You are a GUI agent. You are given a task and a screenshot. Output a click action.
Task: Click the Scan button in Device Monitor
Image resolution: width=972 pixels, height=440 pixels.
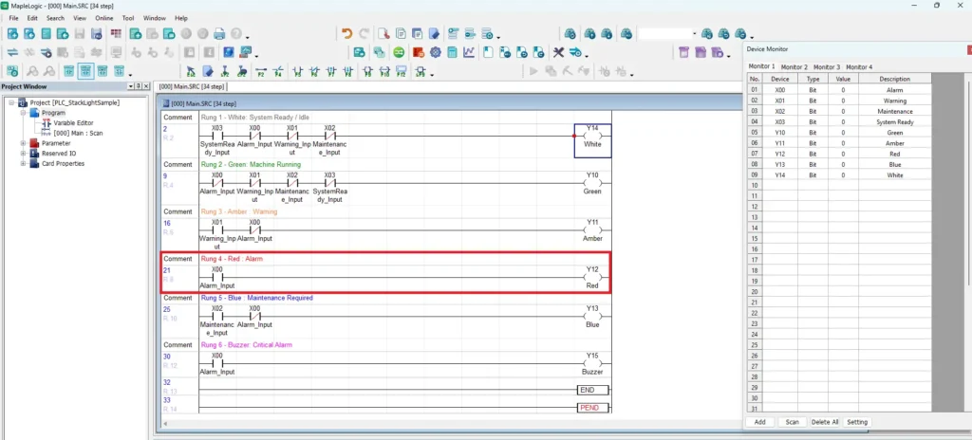coord(793,422)
